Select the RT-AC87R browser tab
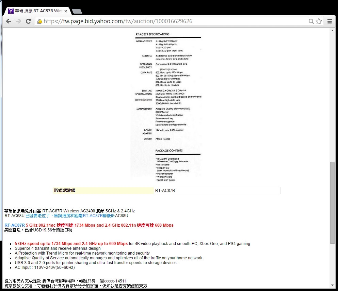Screen dimensions: 338x291 38,11
